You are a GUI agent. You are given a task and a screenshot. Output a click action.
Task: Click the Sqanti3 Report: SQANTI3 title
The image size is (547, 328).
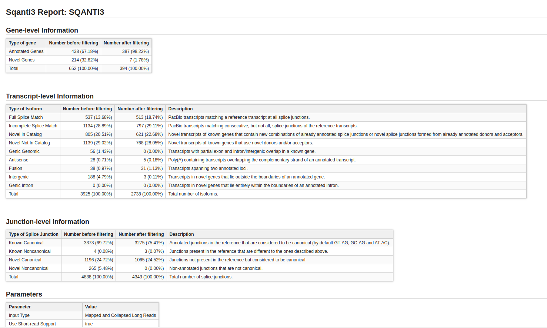pyautogui.click(x=55, y=12)
